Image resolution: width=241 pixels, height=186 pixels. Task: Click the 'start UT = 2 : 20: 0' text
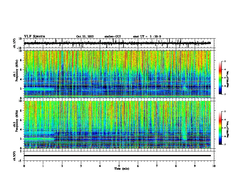(x=147, y=36)
